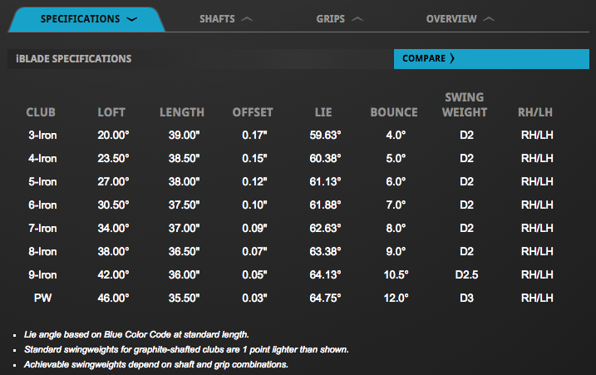Click the arrow icon beside COMPARE

(452, 58)
